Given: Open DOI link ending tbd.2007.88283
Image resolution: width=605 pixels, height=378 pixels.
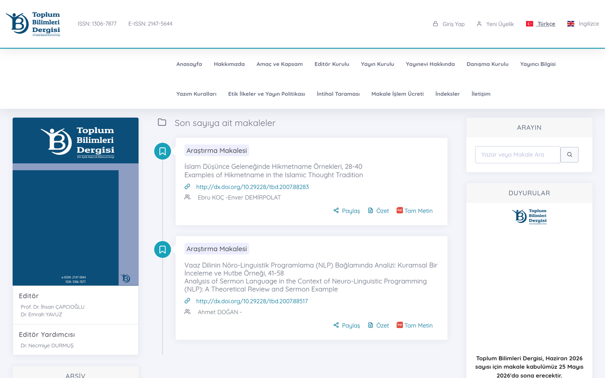Looking at the screenshot, I should [253, 187].
